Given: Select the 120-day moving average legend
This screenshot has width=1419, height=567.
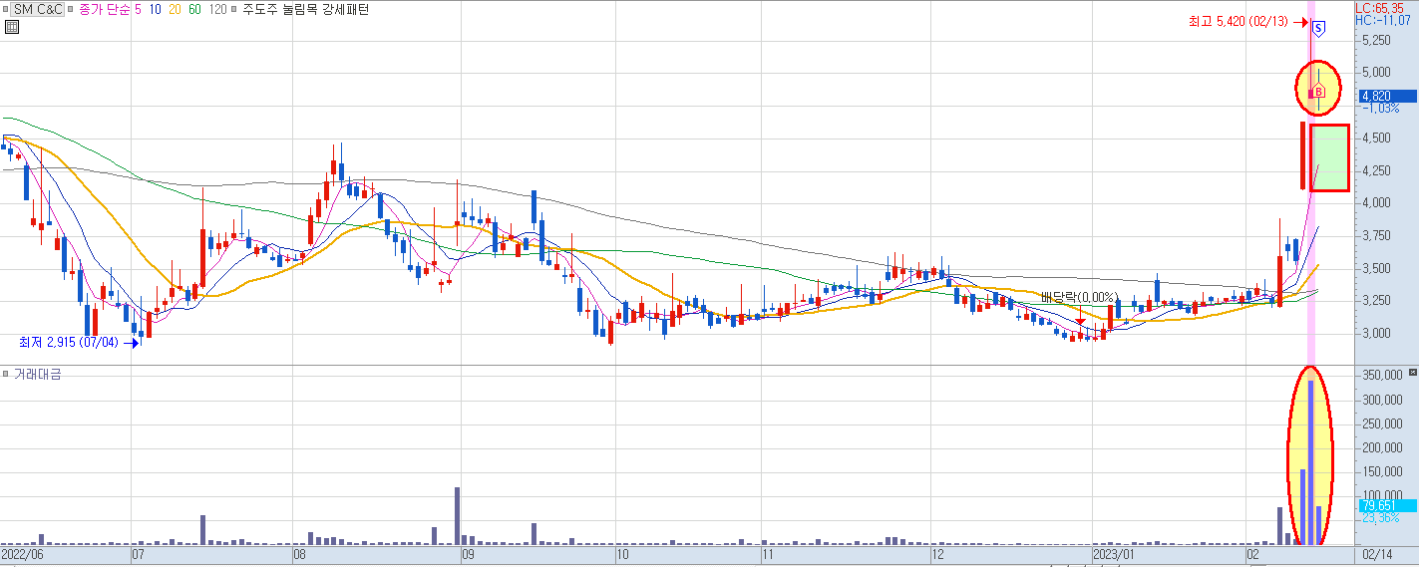Looking at the screenshot, I should coord(217,8).
